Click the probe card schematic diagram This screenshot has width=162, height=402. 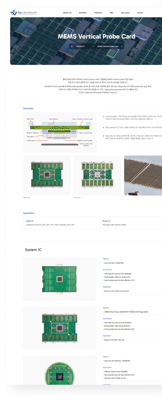[x=60, y=132]
